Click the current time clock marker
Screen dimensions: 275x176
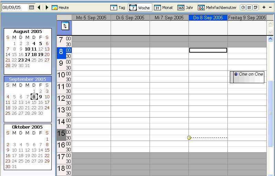coord(189,138)
